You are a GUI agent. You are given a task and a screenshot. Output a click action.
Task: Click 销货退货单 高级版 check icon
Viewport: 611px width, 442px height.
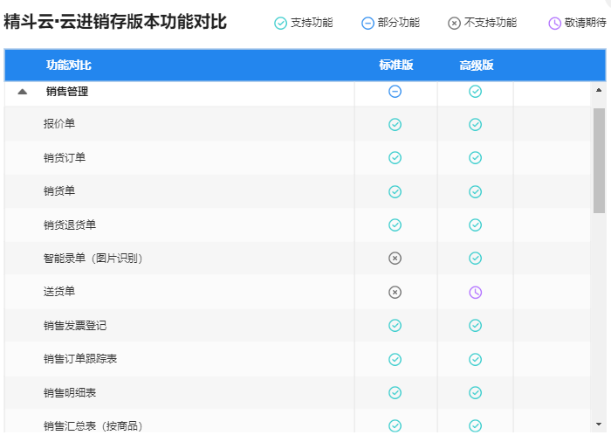[475, 224]
